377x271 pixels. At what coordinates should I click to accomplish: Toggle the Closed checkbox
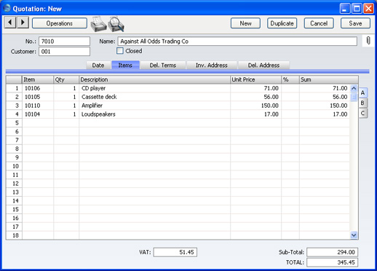click(120, 51)
